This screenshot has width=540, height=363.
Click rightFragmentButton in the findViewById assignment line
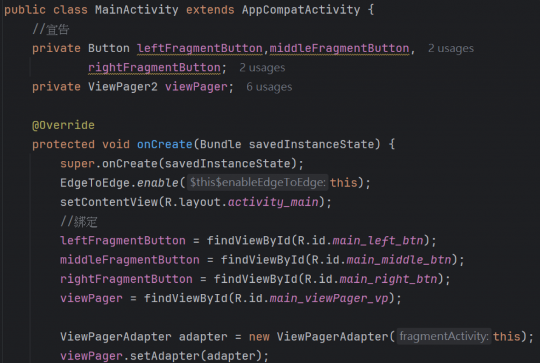click(x=127, y=279)
